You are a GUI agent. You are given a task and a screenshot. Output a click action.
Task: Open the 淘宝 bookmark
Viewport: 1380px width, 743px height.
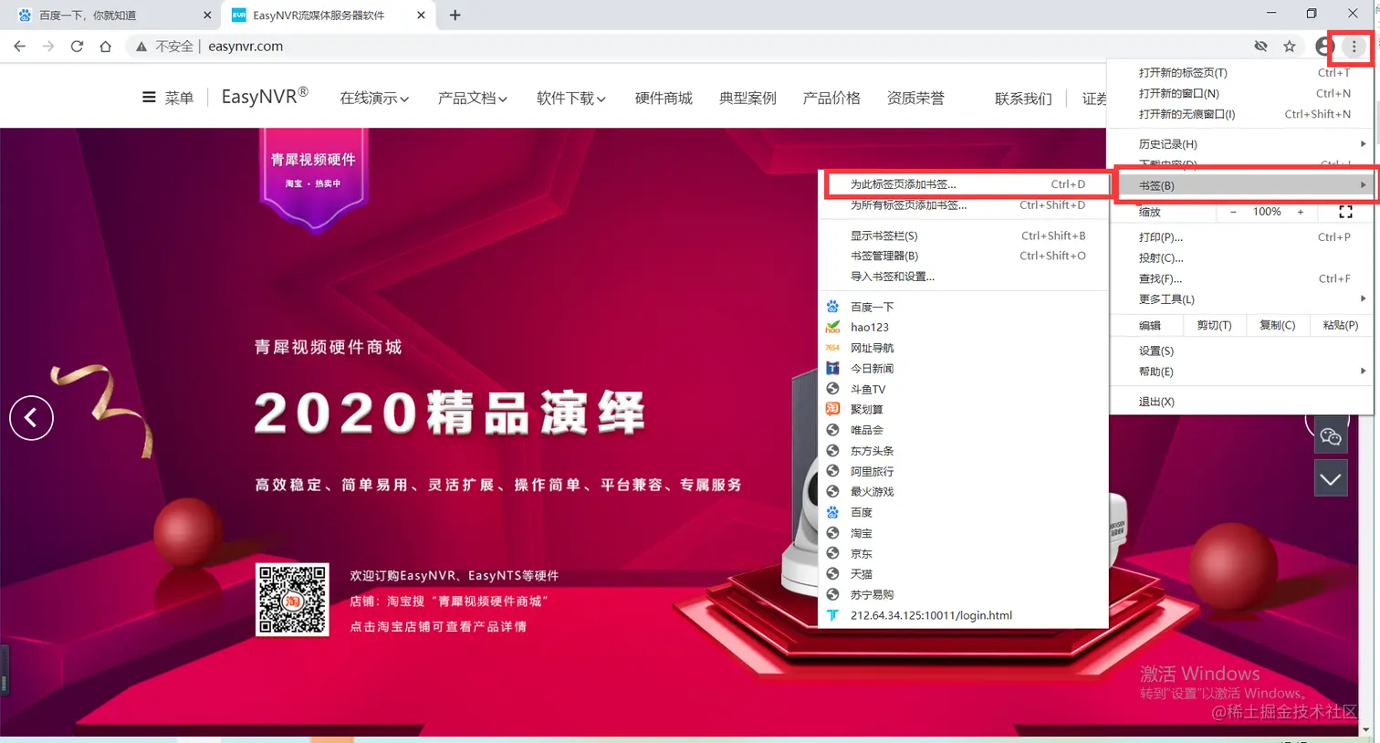(963, 533)
